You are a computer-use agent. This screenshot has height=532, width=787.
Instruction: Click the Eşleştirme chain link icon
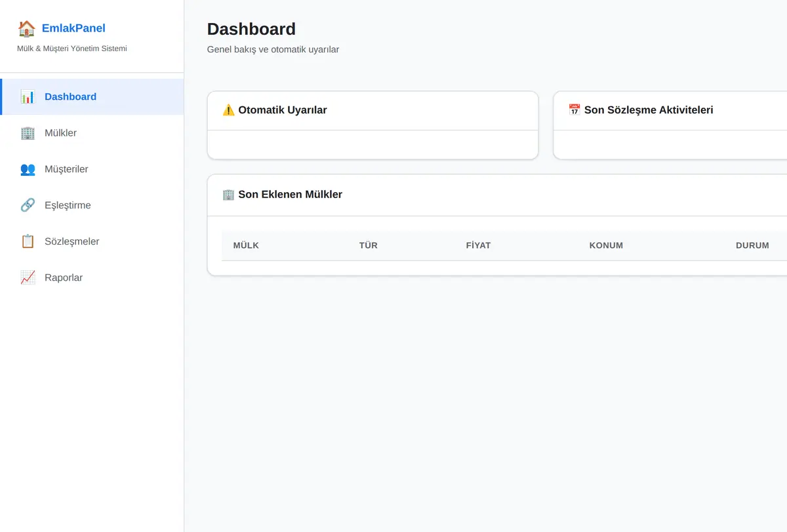[x=28, y=205]
